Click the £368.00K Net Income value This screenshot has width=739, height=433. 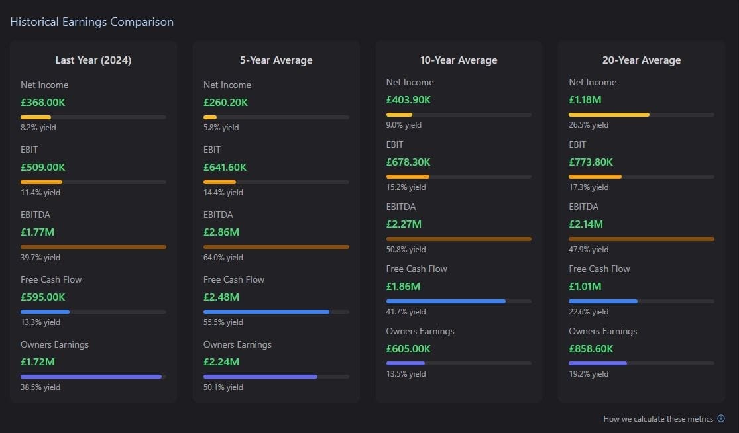pos(43,102)
